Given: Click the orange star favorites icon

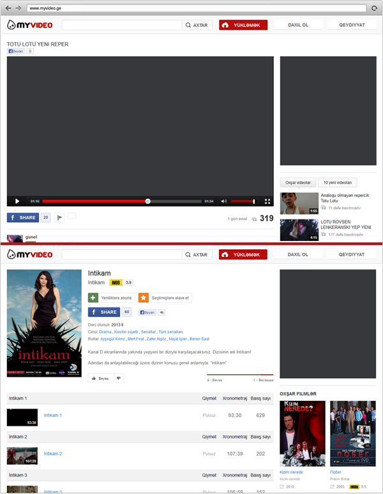Looking at the screenshot, I should coord(144,298).
